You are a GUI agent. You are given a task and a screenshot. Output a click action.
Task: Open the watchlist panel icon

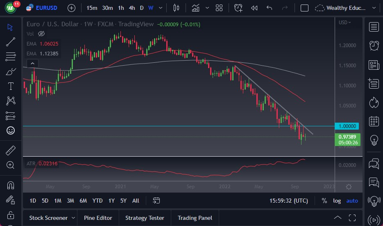[x=374, y=27]
